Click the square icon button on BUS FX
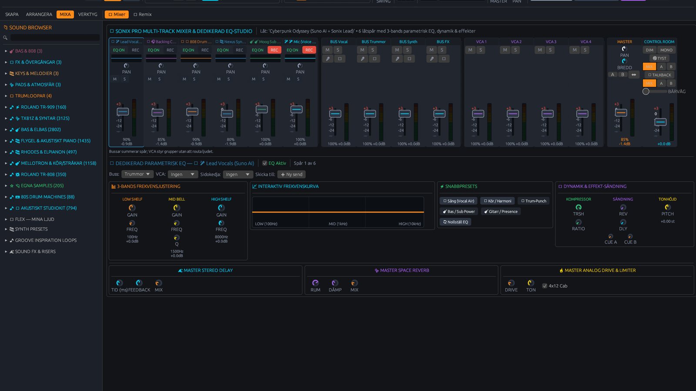The image size is (696, 391). pyautogui.click(x=444, y=59)
